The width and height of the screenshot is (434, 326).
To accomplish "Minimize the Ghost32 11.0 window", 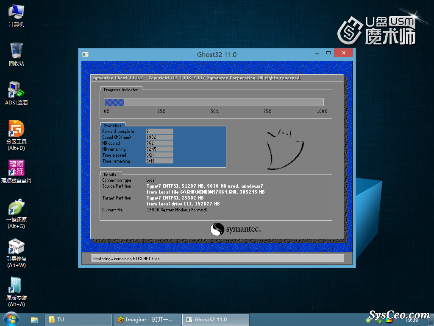I will point(317,53).
